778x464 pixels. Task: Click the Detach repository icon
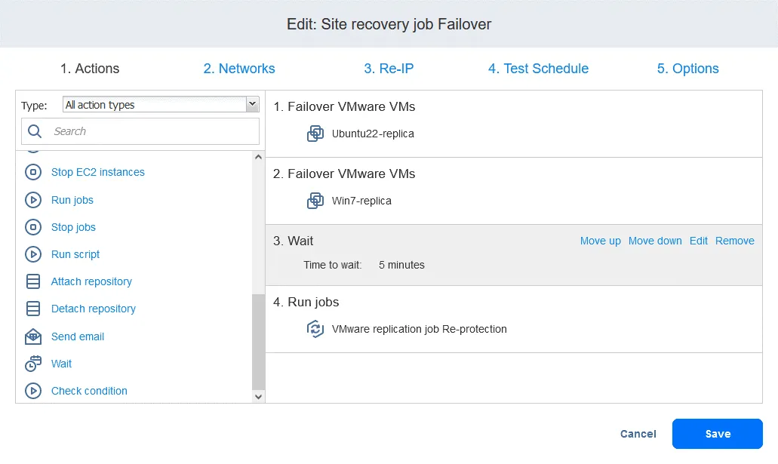[x=32, y=309]
